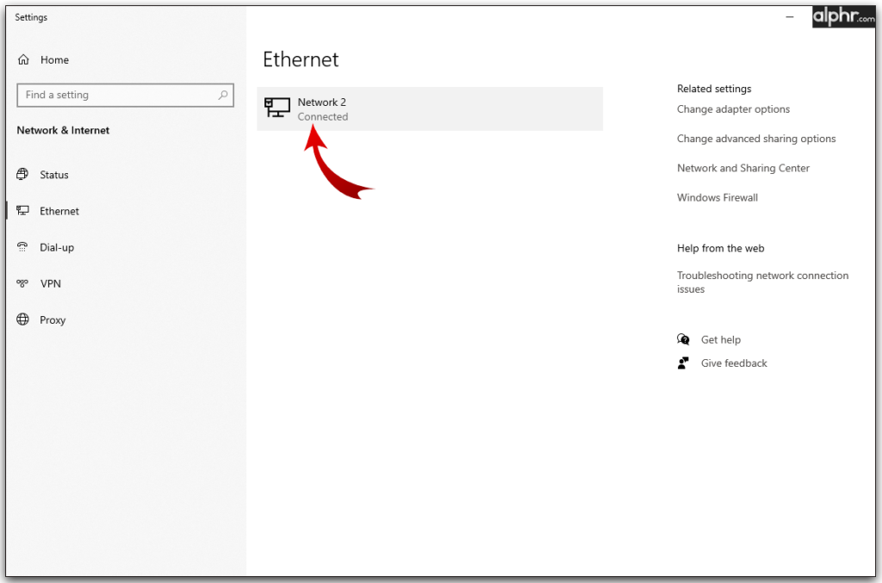Switch to the Status section
The width and height of the screenshot is (882, 583).
[53, 175]
